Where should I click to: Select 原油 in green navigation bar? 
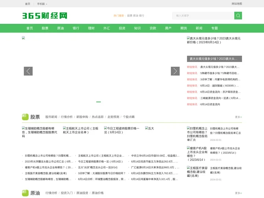[x=60, y=28]
